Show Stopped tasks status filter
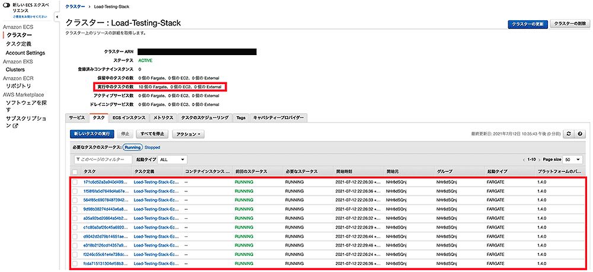The height and width of the screenshot is (272, 593). click(152, 148)
